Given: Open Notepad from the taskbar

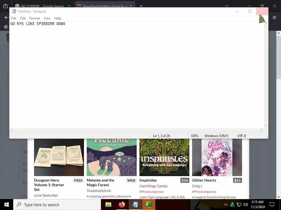Looking at the screenshot, I should click(135, 205).
